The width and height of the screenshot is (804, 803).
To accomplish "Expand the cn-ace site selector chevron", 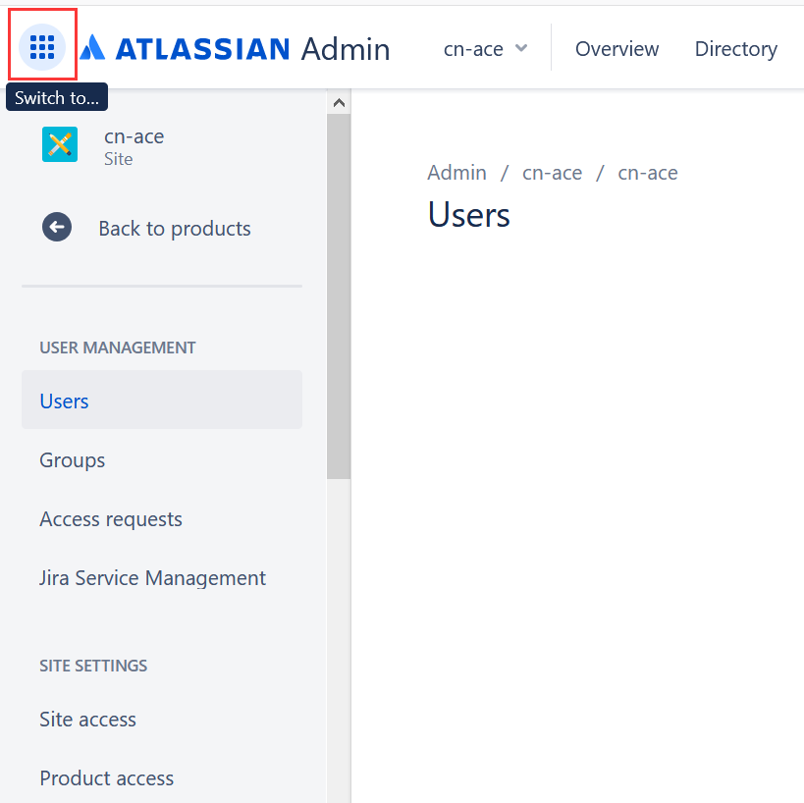I will pos(520,48).
